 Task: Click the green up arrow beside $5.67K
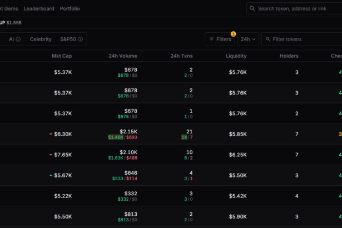pos(51,175)
